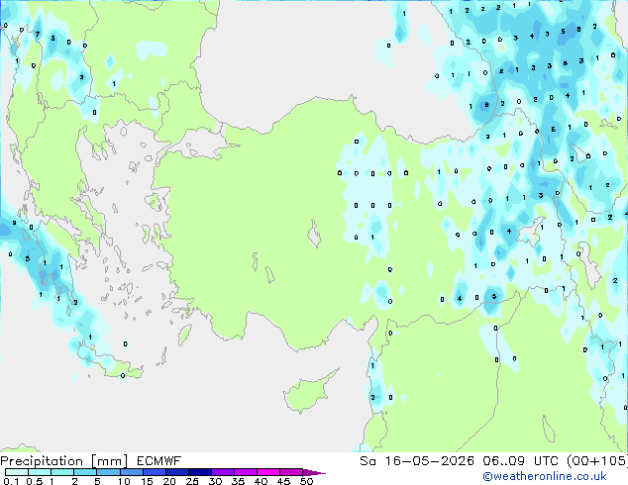The height and width of the screenshot is (485, 628).
Task: Click the '0.1' legend scale value
Action: click(11, 481)
